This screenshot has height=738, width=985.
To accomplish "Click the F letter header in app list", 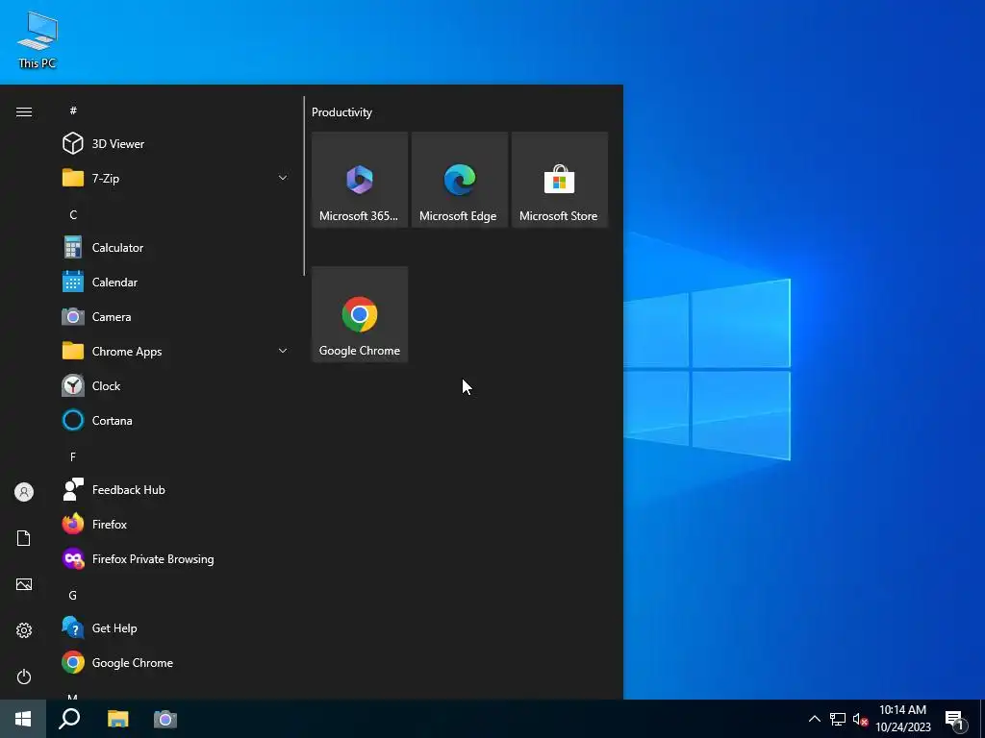I will (73, 456).
